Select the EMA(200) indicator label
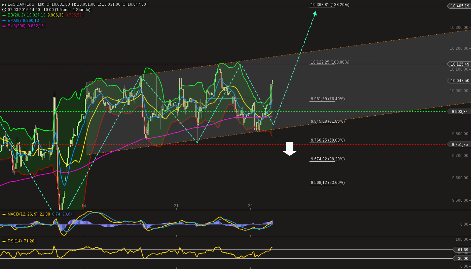Image resolution: width=471 pixels, height=269 pixels. [16, 26]
